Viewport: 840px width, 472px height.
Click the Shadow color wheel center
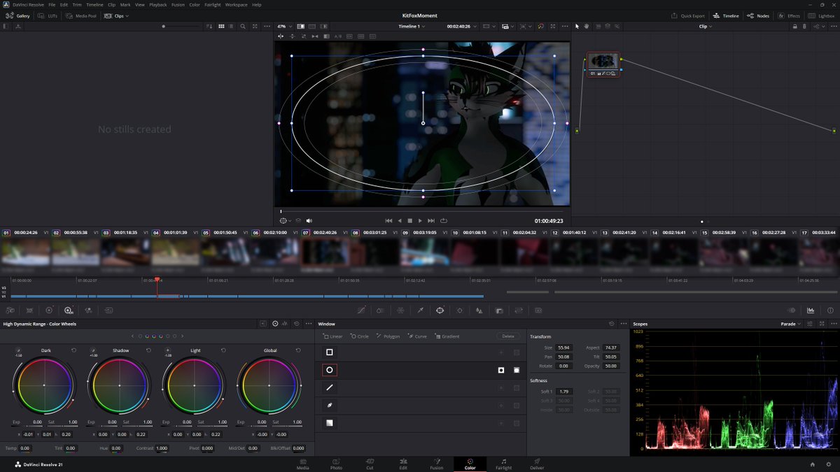tap(119, 385)
